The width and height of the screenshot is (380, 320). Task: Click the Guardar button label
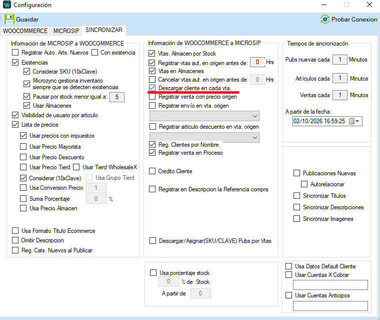pyautogui.click(x=27, y=20)
